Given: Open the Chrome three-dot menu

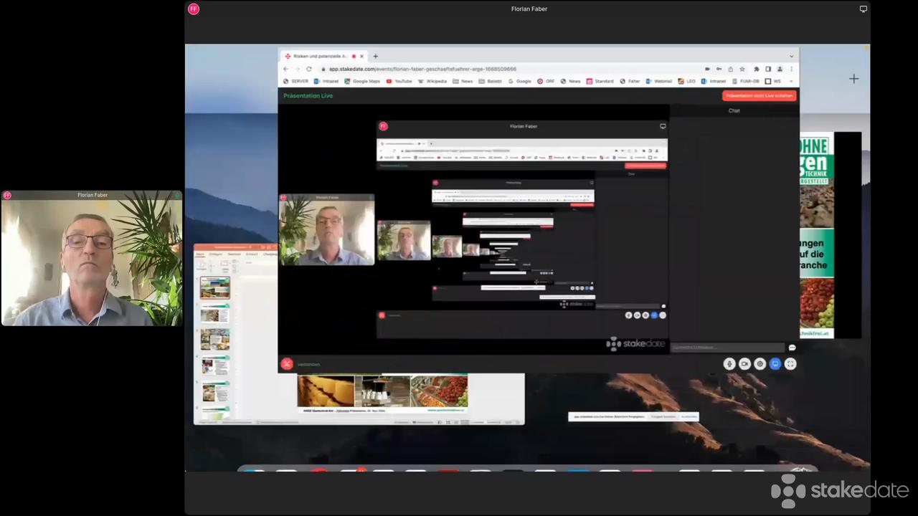Looking at the screenshot, I should [x=792, y=69].
